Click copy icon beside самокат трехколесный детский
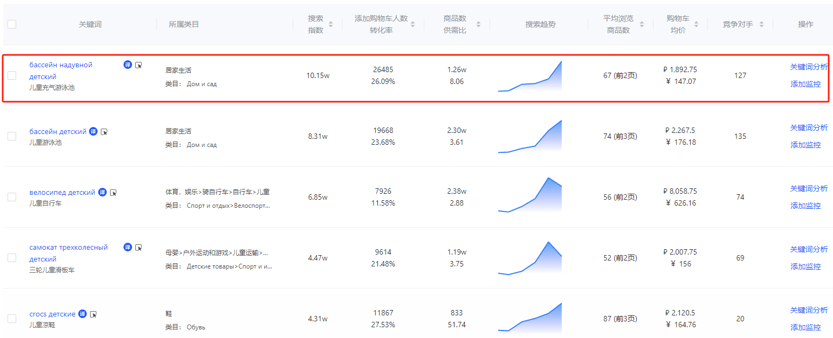 coord(139,248)
